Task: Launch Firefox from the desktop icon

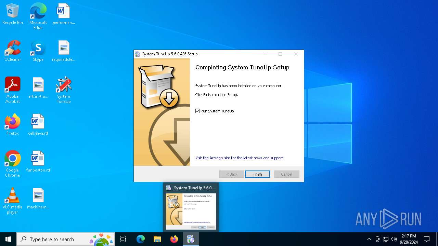Action: pos(13,125)
